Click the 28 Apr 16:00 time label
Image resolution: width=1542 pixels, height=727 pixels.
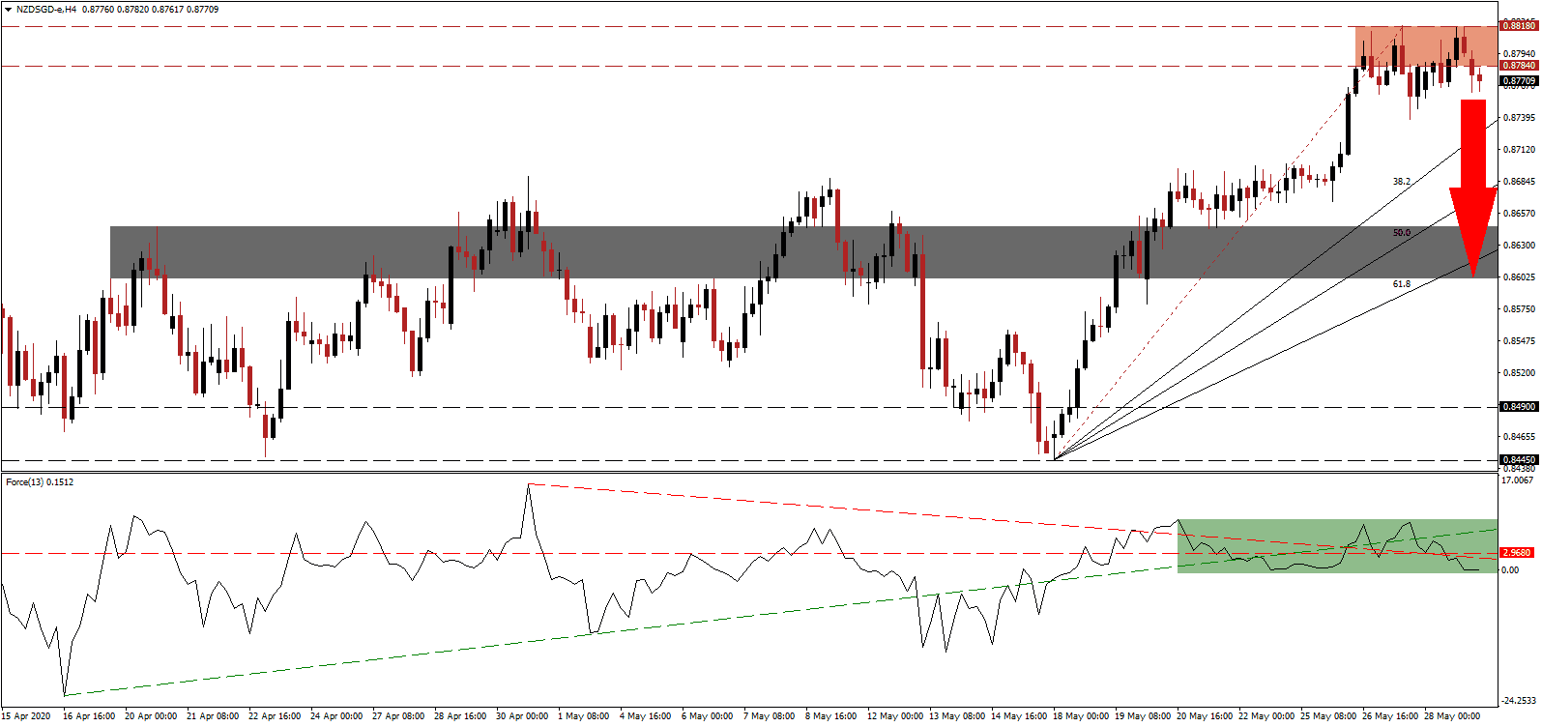pos(460,716)
